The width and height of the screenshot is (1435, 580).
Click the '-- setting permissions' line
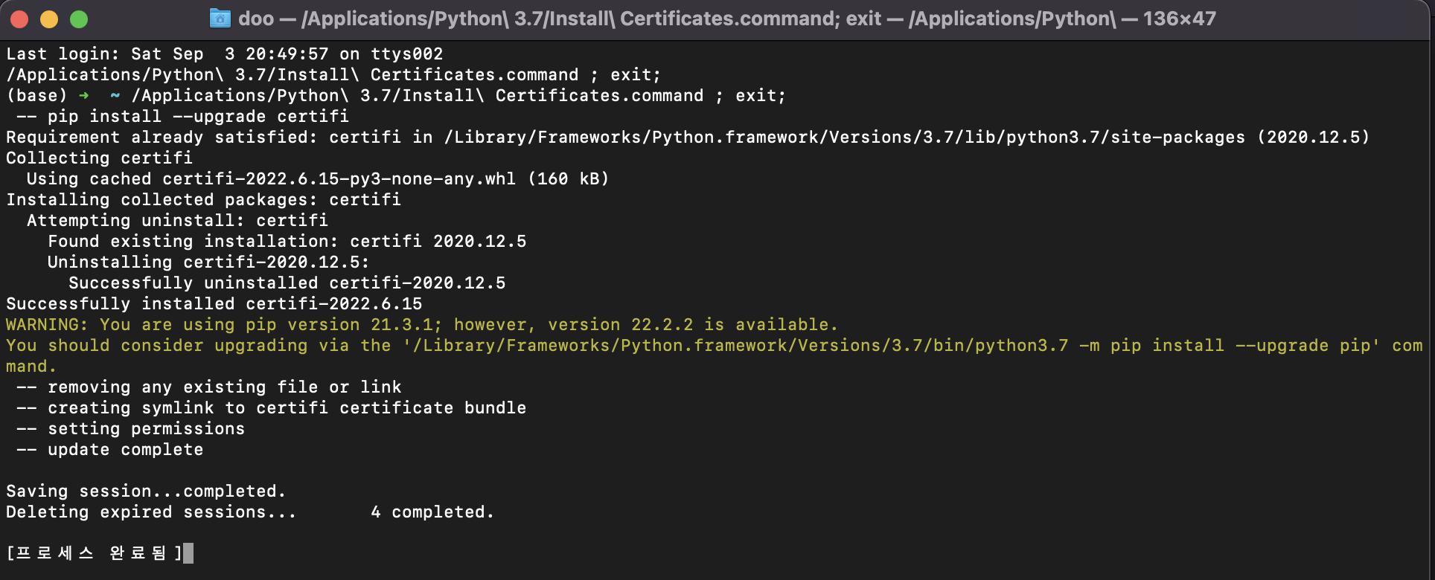click(x=130, y=429)
